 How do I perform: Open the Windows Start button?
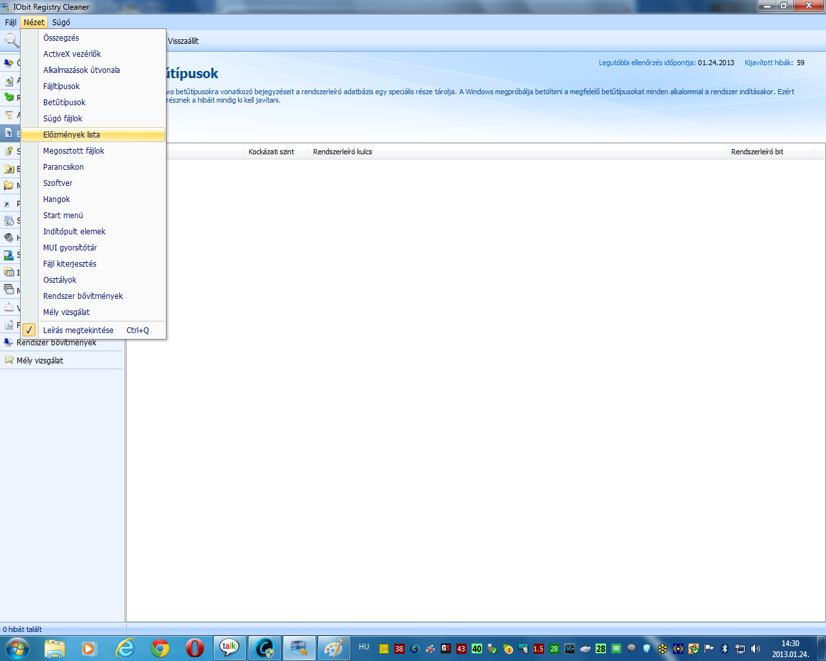coord(17,648)
